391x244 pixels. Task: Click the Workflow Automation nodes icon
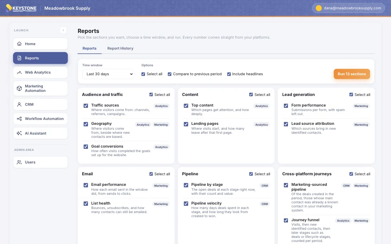pos(19,119)
